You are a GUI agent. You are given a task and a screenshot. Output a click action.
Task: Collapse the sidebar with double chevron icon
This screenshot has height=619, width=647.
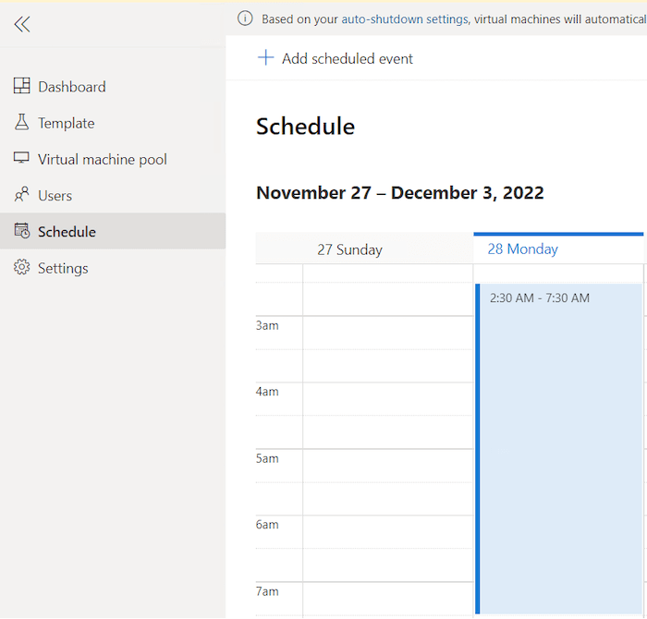(x=22, y=24)
